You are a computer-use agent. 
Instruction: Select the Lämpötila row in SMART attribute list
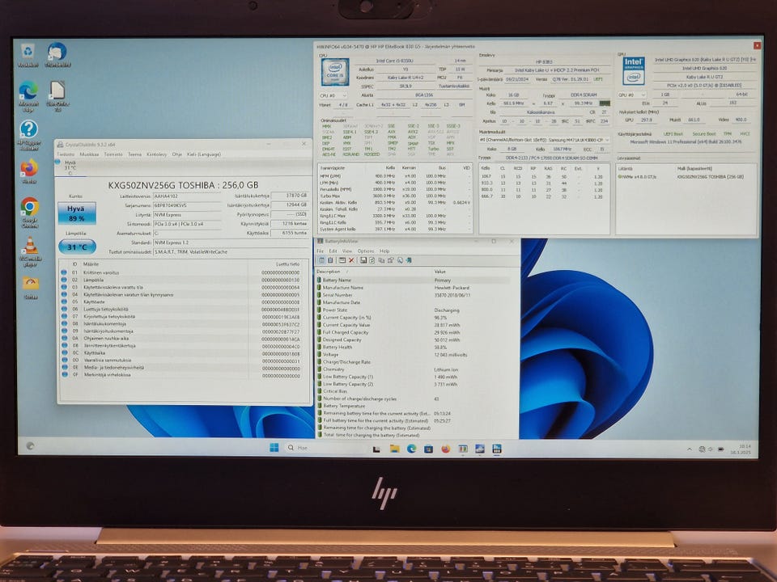click(x=181, y=280)
